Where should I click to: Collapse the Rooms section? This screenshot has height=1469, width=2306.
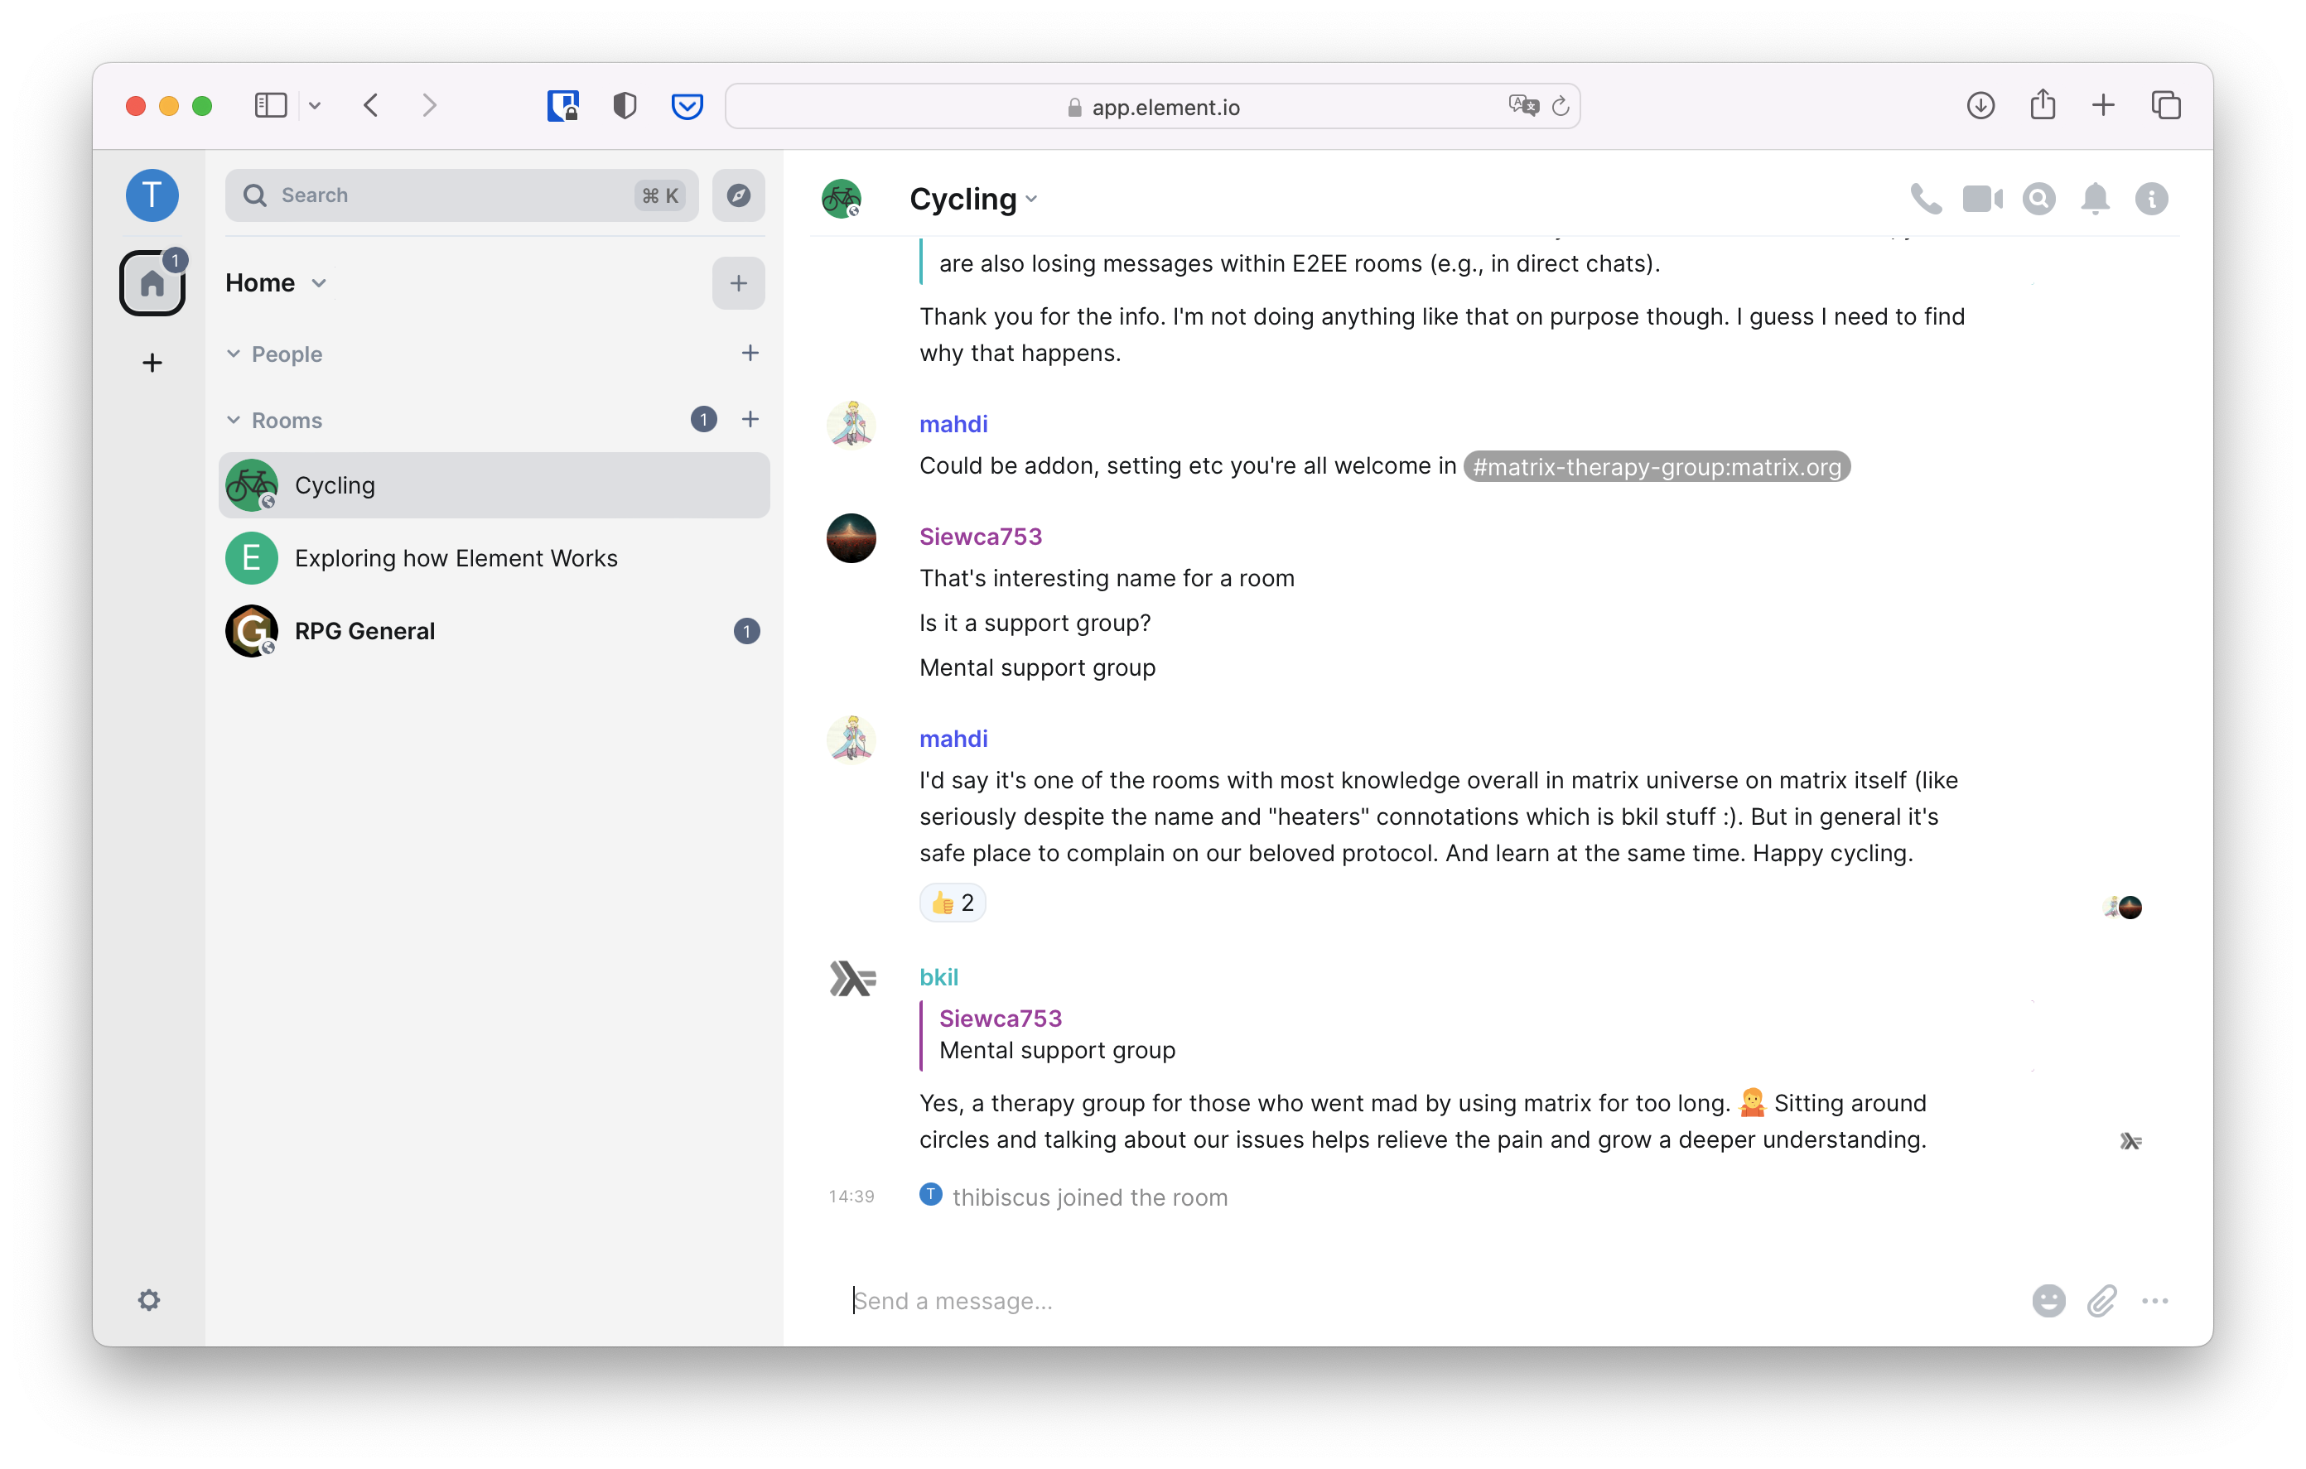234,420
